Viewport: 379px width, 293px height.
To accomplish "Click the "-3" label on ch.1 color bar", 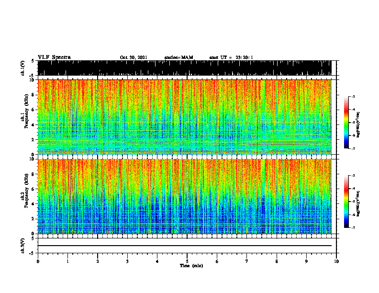I will click(x=353, y=96).
